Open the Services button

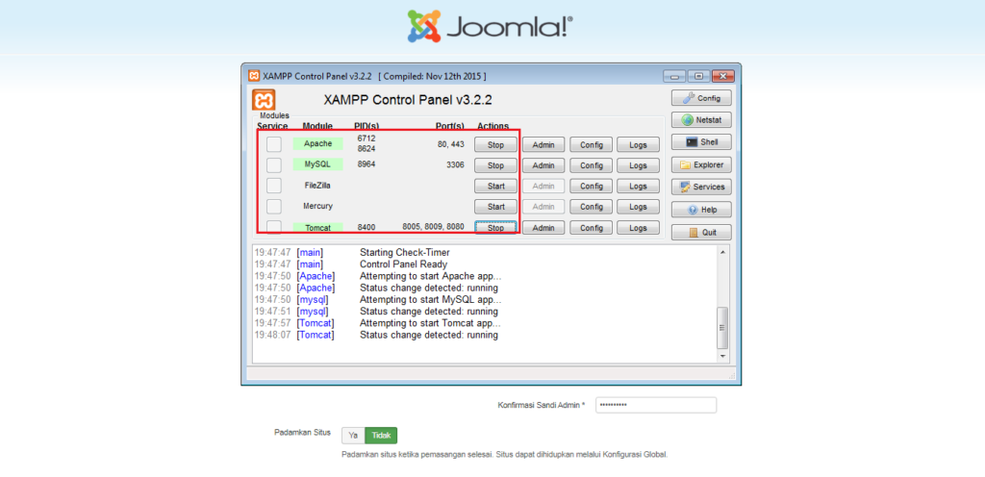coord(701,187)
